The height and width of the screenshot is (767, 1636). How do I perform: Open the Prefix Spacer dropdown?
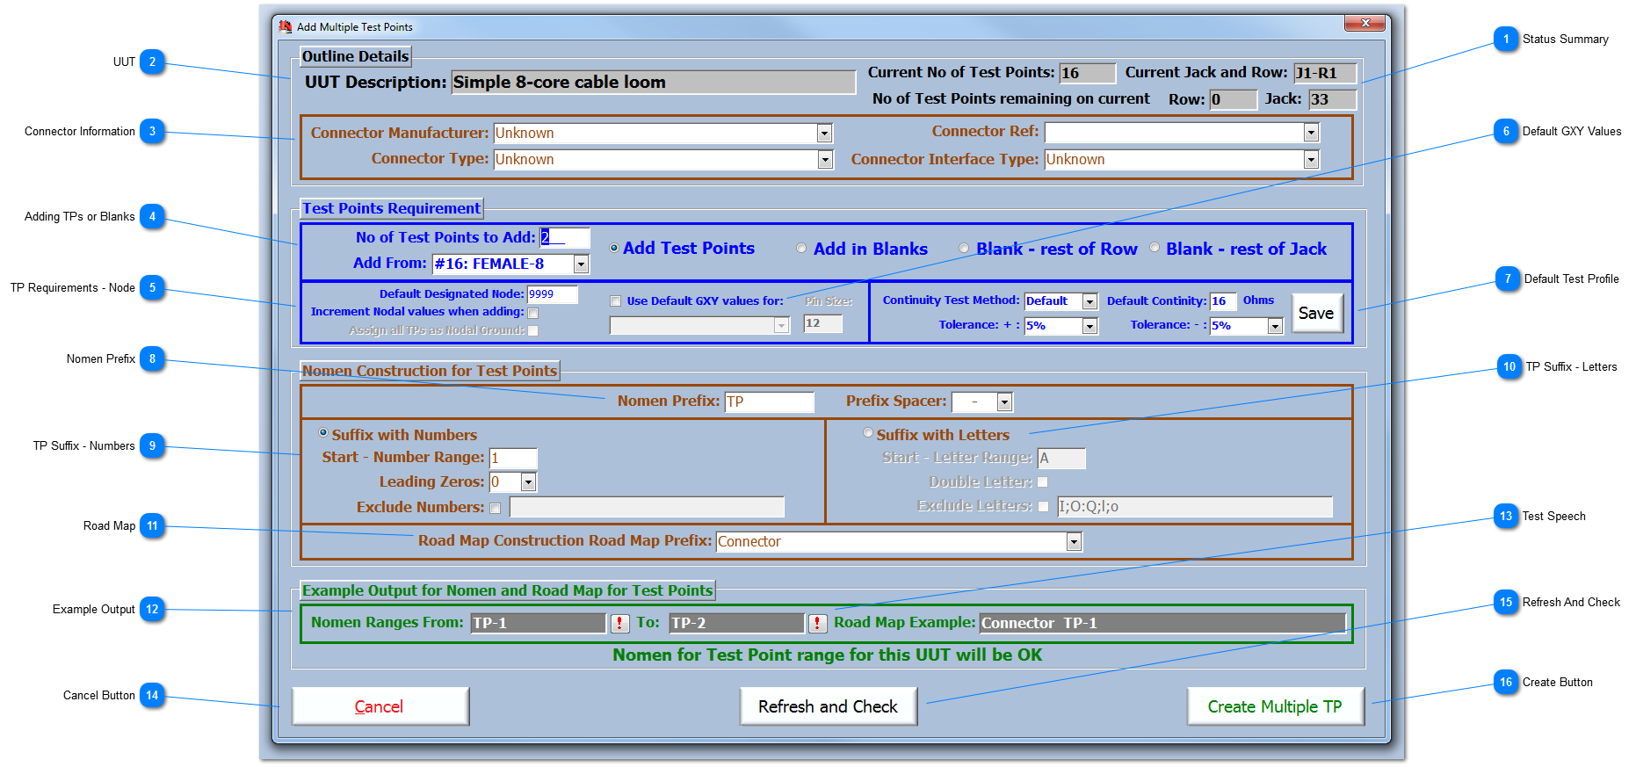point(1004,402)
